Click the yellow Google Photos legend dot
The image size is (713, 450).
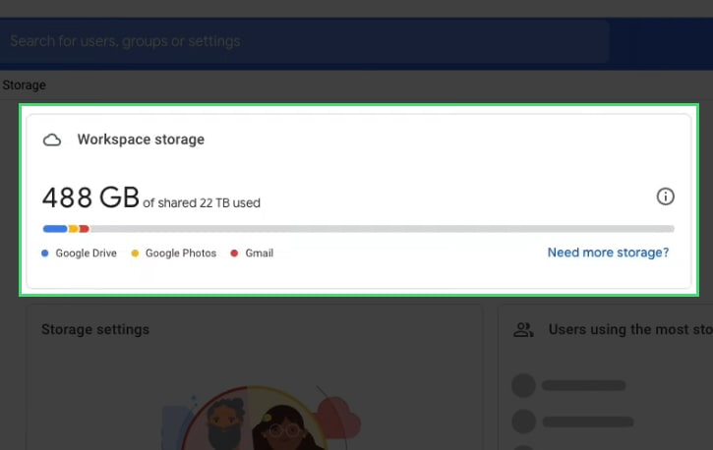(135, 253)
